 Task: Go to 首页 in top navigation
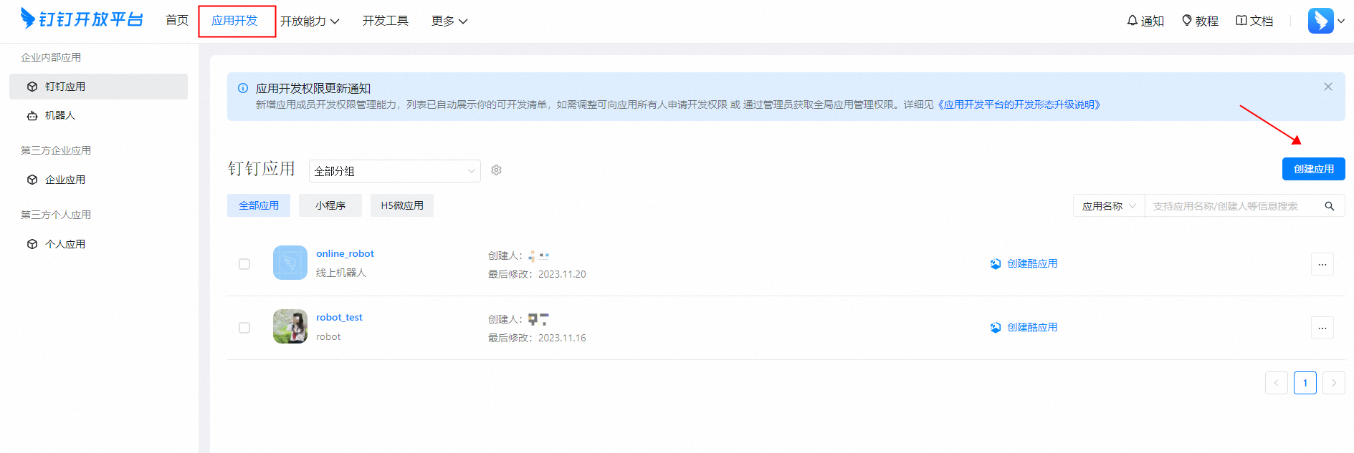[x=177, y=20]
